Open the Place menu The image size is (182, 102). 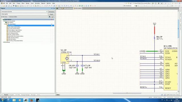[23, 3]
